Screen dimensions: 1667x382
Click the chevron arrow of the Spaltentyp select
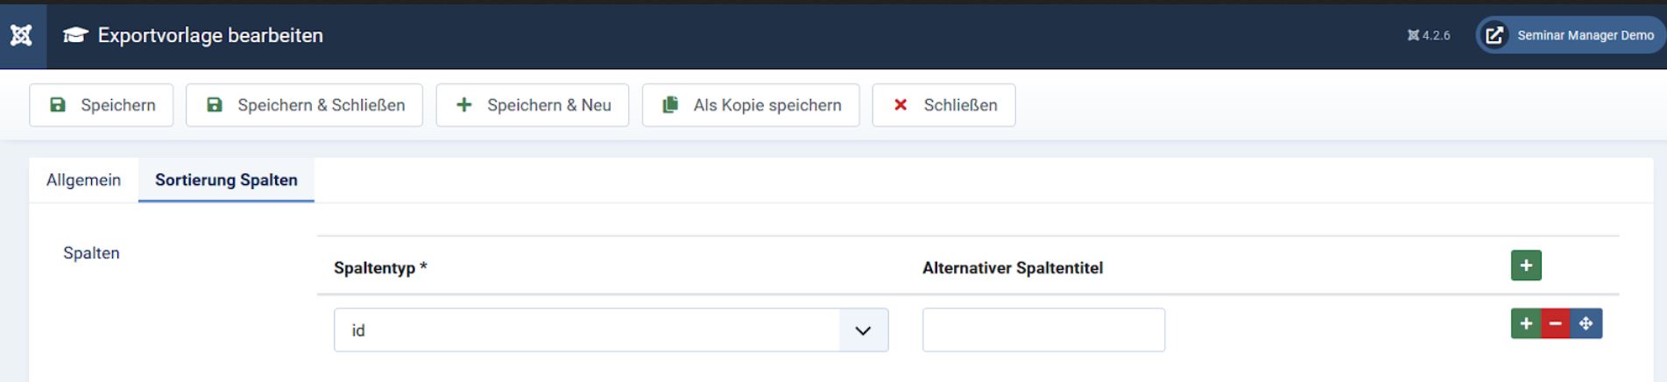(x=863, y=330)
